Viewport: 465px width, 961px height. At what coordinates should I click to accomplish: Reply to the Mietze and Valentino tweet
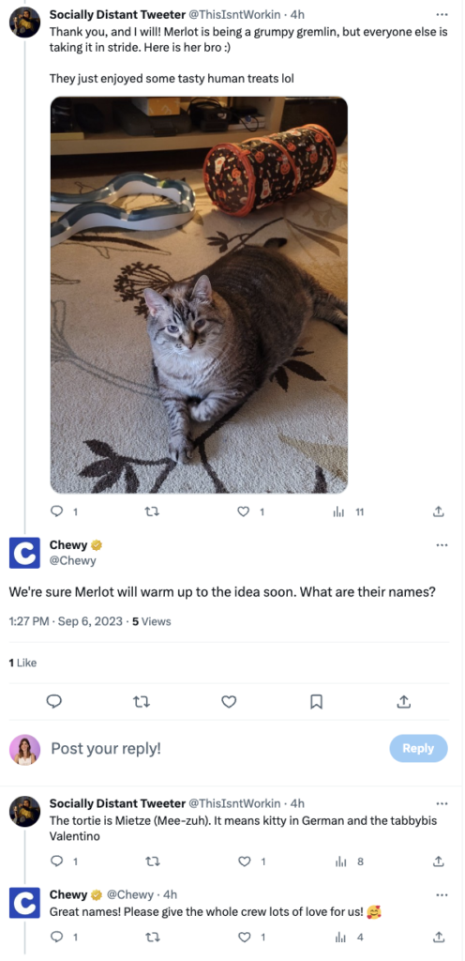[57, 862]
